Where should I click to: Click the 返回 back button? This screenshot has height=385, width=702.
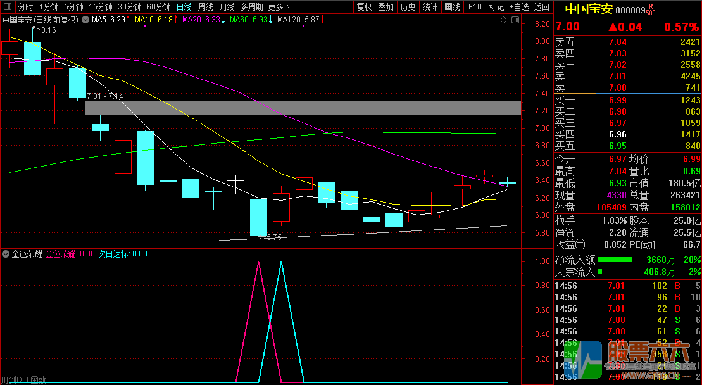542,7
